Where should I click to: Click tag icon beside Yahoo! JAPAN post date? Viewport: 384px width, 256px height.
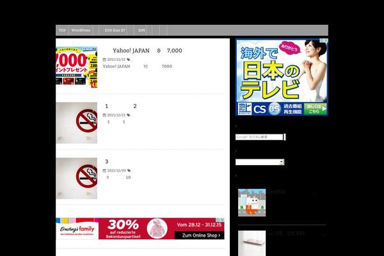(x=129, y=60)
